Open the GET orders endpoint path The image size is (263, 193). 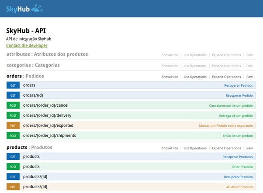[x=29, y=85]
